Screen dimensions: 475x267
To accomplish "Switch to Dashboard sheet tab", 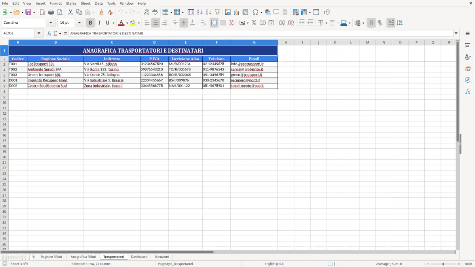I will tap(139, 257).
